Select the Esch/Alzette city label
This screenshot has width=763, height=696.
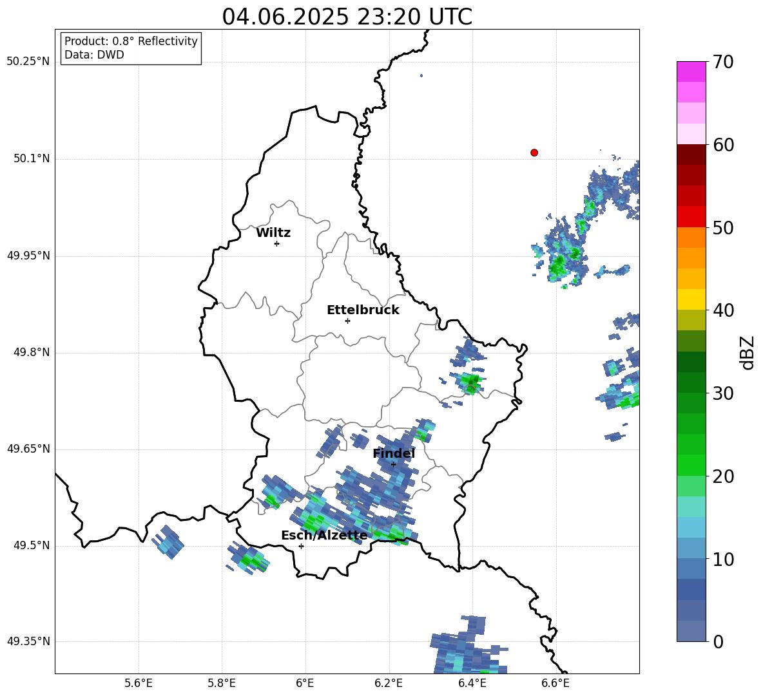click(x=324, y=536)
